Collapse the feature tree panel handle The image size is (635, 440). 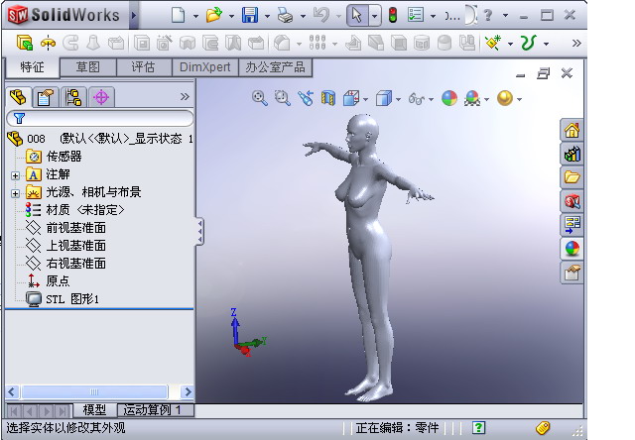200,231
